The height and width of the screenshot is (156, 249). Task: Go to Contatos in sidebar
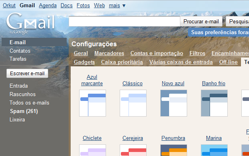20,51
